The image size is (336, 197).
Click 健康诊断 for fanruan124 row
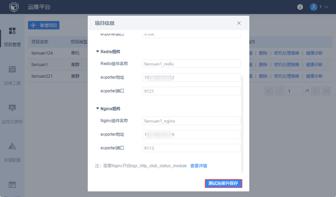pyautogui.click(x=314, y=53)
